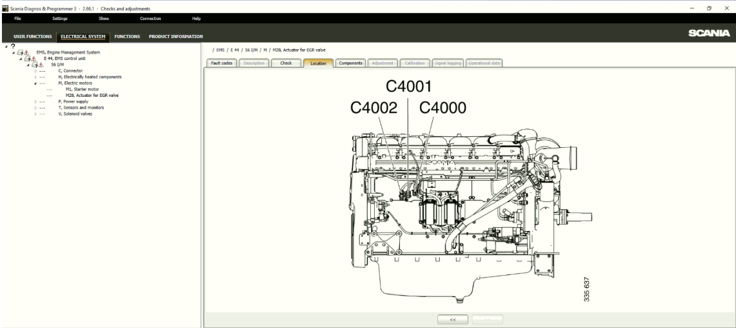Image resolution: width=736 pixels, height=328 pixels.
Task: Click the dashed status marker beside P Power supply
Action: 42,101
